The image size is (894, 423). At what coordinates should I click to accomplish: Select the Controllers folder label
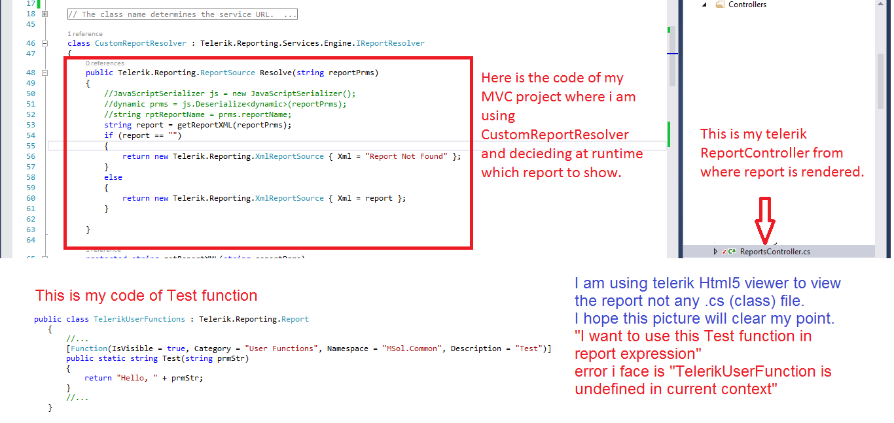747,5
